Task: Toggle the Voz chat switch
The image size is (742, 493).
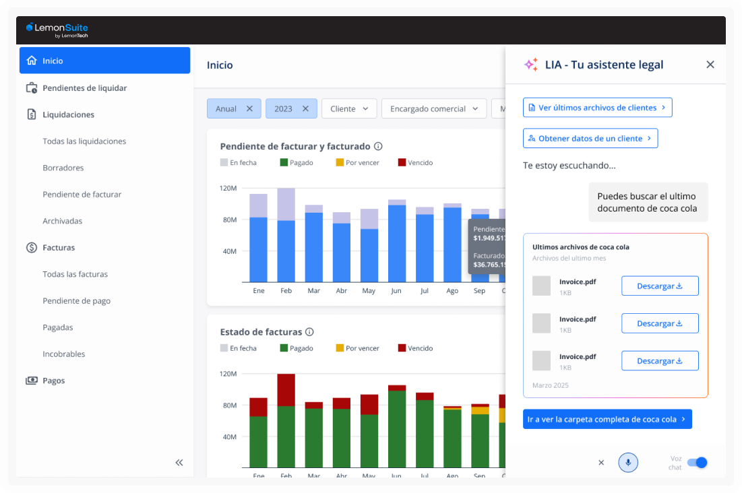Action: [698, 463]
